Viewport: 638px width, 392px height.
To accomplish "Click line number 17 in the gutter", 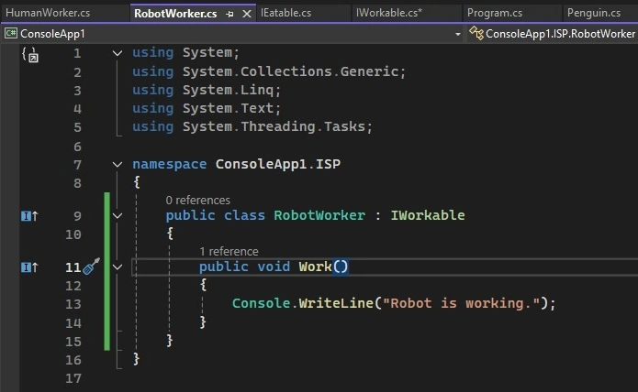I will click(x=73, y=378).
